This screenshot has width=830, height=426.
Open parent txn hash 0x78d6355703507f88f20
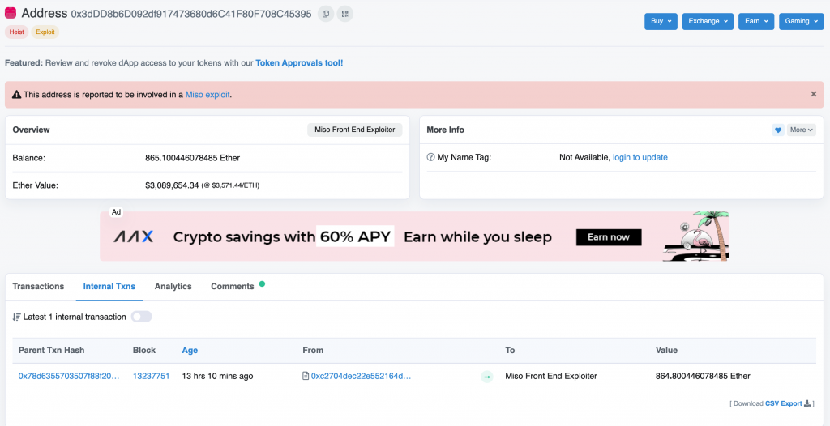click(70, 377)
